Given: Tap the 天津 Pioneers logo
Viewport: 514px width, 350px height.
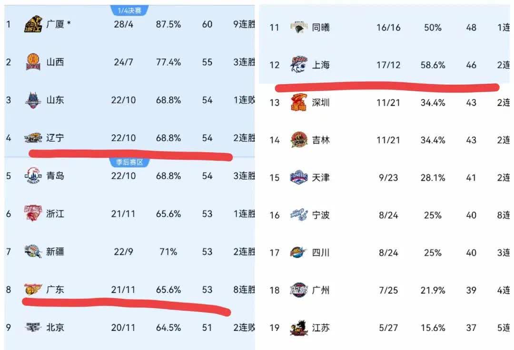Looking at the screenshot, I should coord(299,177).
